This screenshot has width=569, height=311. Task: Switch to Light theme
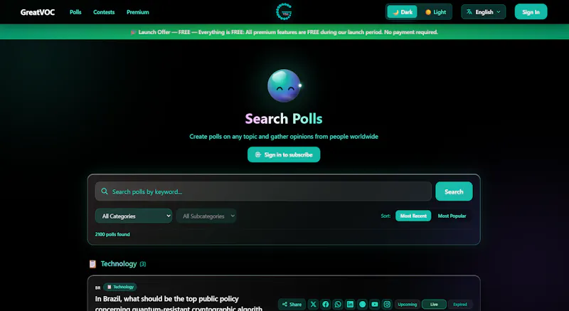point(435,12)
